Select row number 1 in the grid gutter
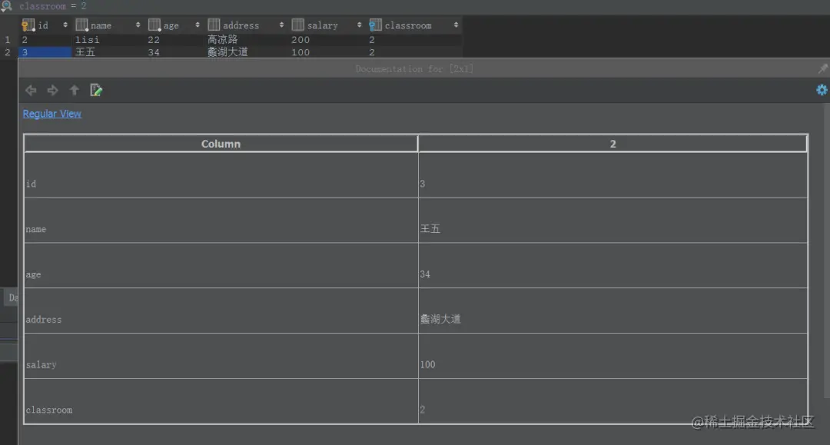Screen dimensions: 830x445 click(x=8, y=40)
